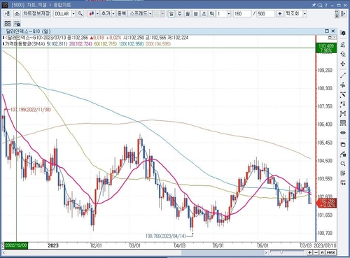Screen dimensions: 350x258
Task: Click the title bar pin icon
Action: (314, 5)
